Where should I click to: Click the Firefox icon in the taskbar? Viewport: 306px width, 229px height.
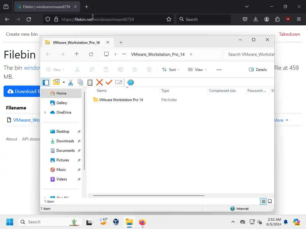tap(142, 222)
